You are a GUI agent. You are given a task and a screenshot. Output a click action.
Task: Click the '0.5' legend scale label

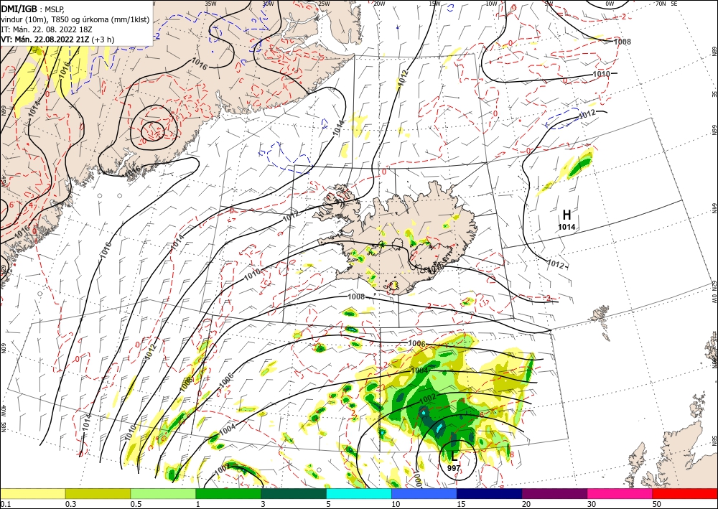point(136,504)
